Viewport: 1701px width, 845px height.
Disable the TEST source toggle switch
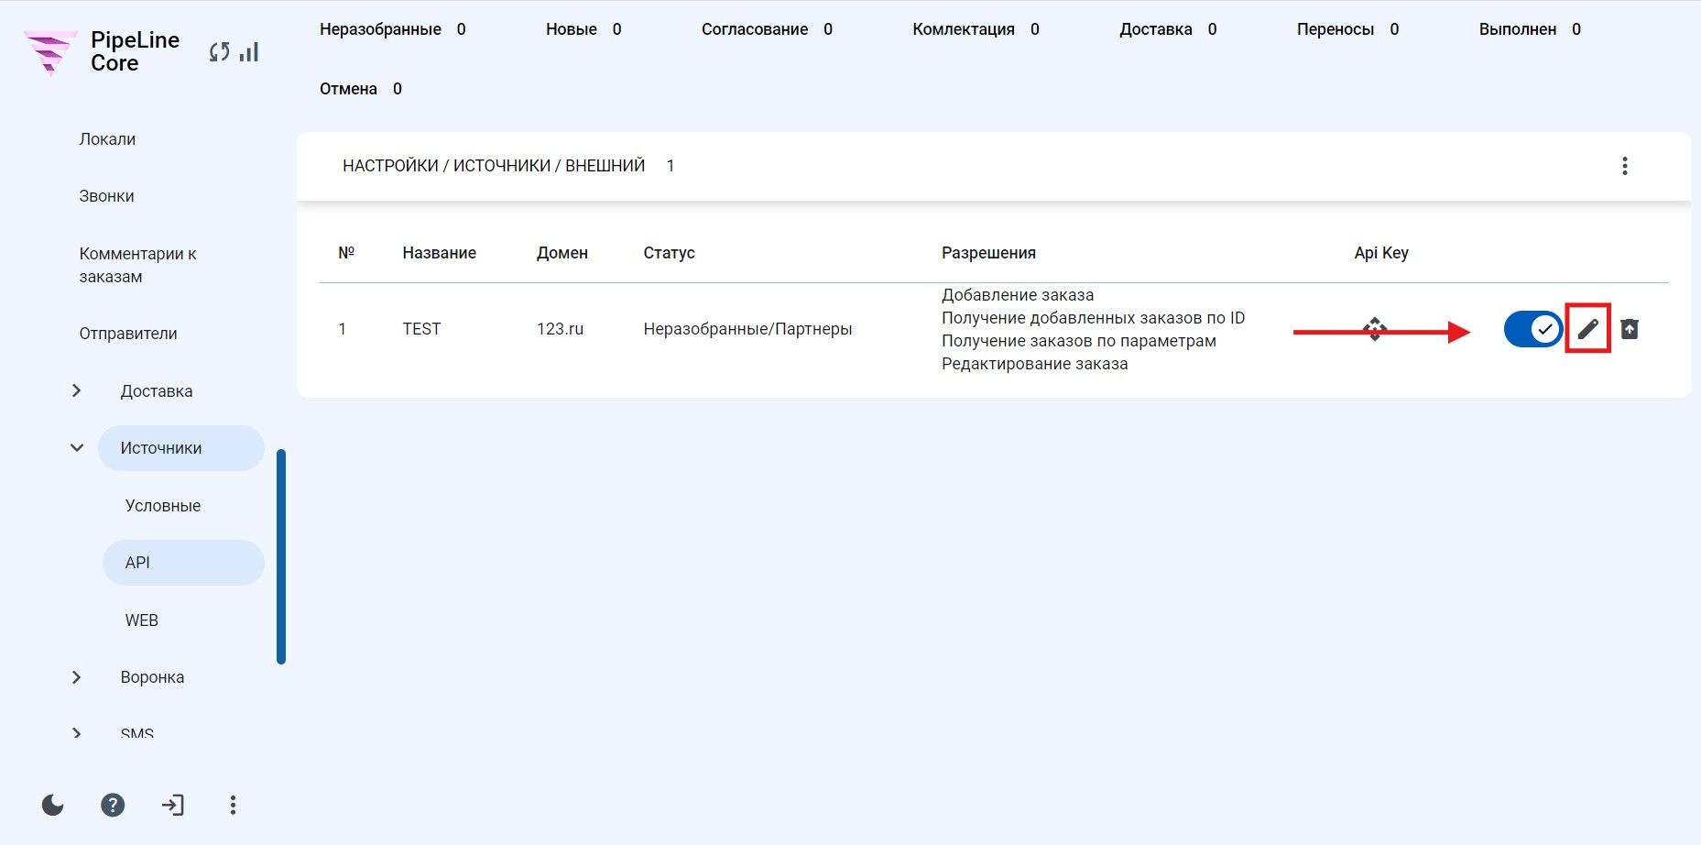[x=1533, y=329]
